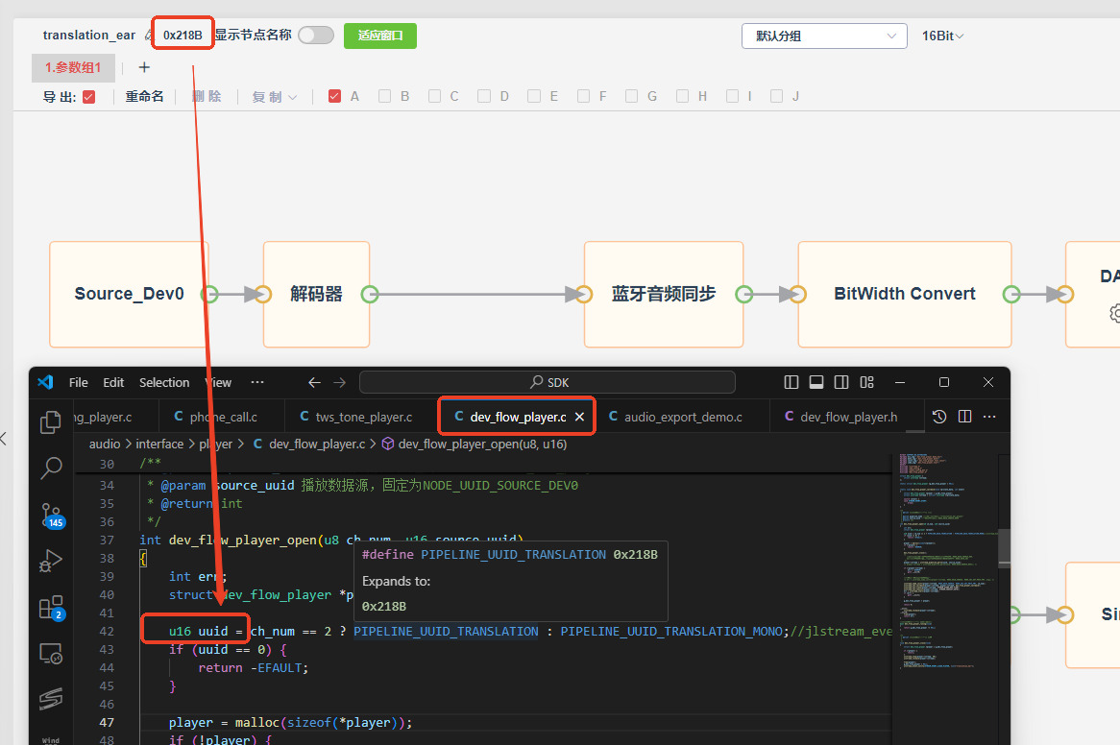Open the Extensions view in VS Code
1120x745 pixels.
52,608
